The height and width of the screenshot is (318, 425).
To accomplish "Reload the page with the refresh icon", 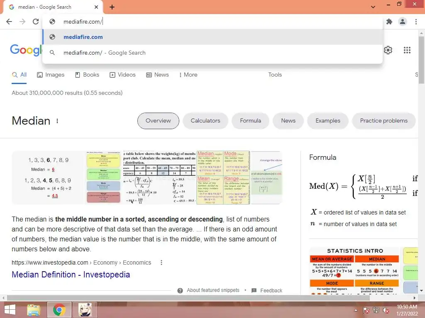I will [x=36, y=22].
